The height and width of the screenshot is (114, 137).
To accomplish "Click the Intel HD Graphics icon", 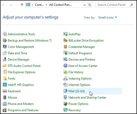I will pos(5,85).
